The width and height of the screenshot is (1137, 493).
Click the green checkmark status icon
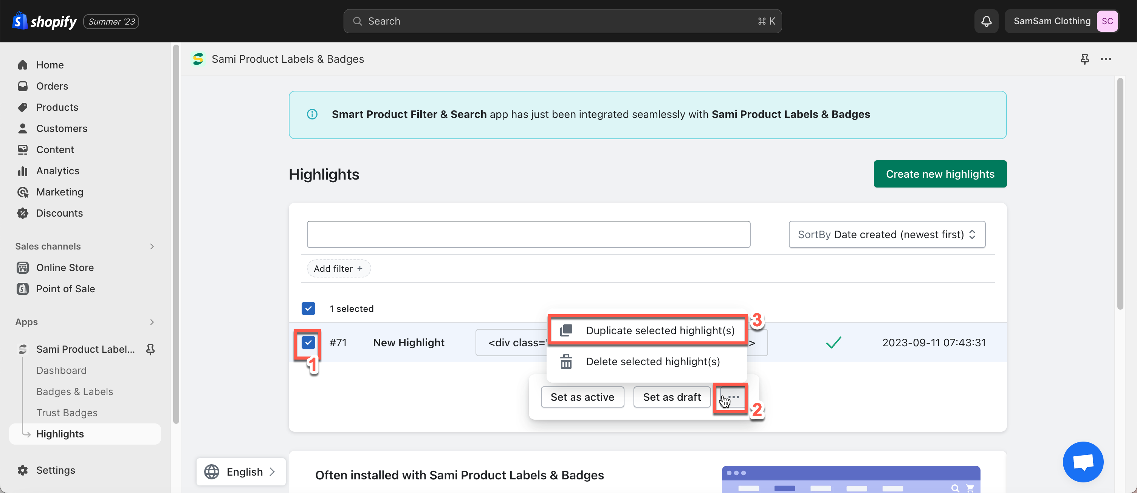click(x=833, y=343)
